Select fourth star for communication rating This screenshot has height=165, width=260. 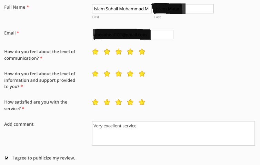(x=130, y=52)
